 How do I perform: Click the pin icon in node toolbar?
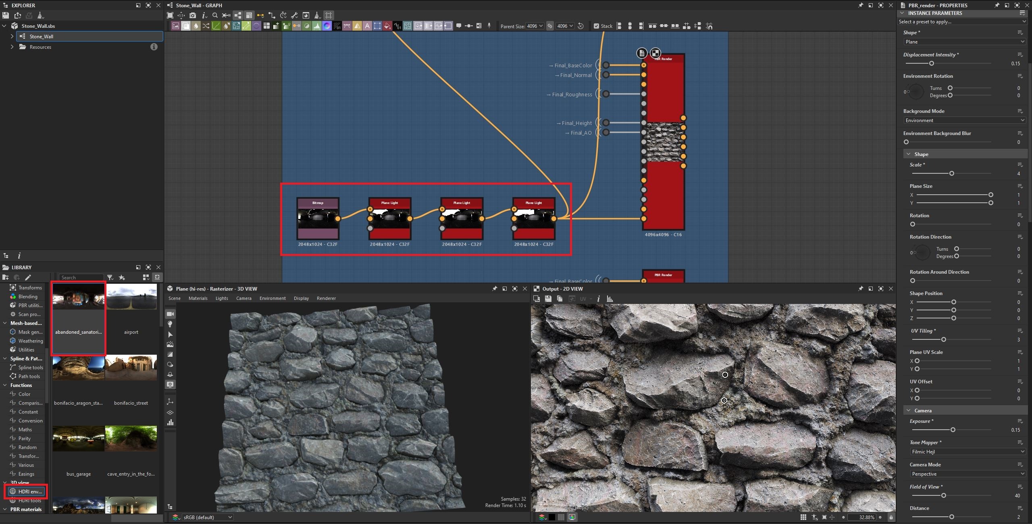tap(489, 26)
